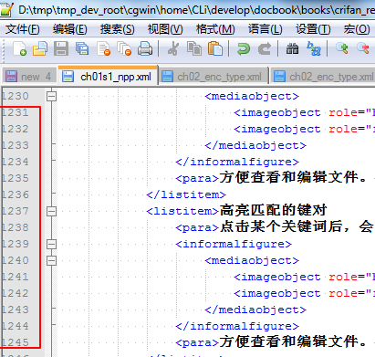Redo the edit with the Redo arrow
This screenshot has height=357, width=375.
click(x=265, y=48)
